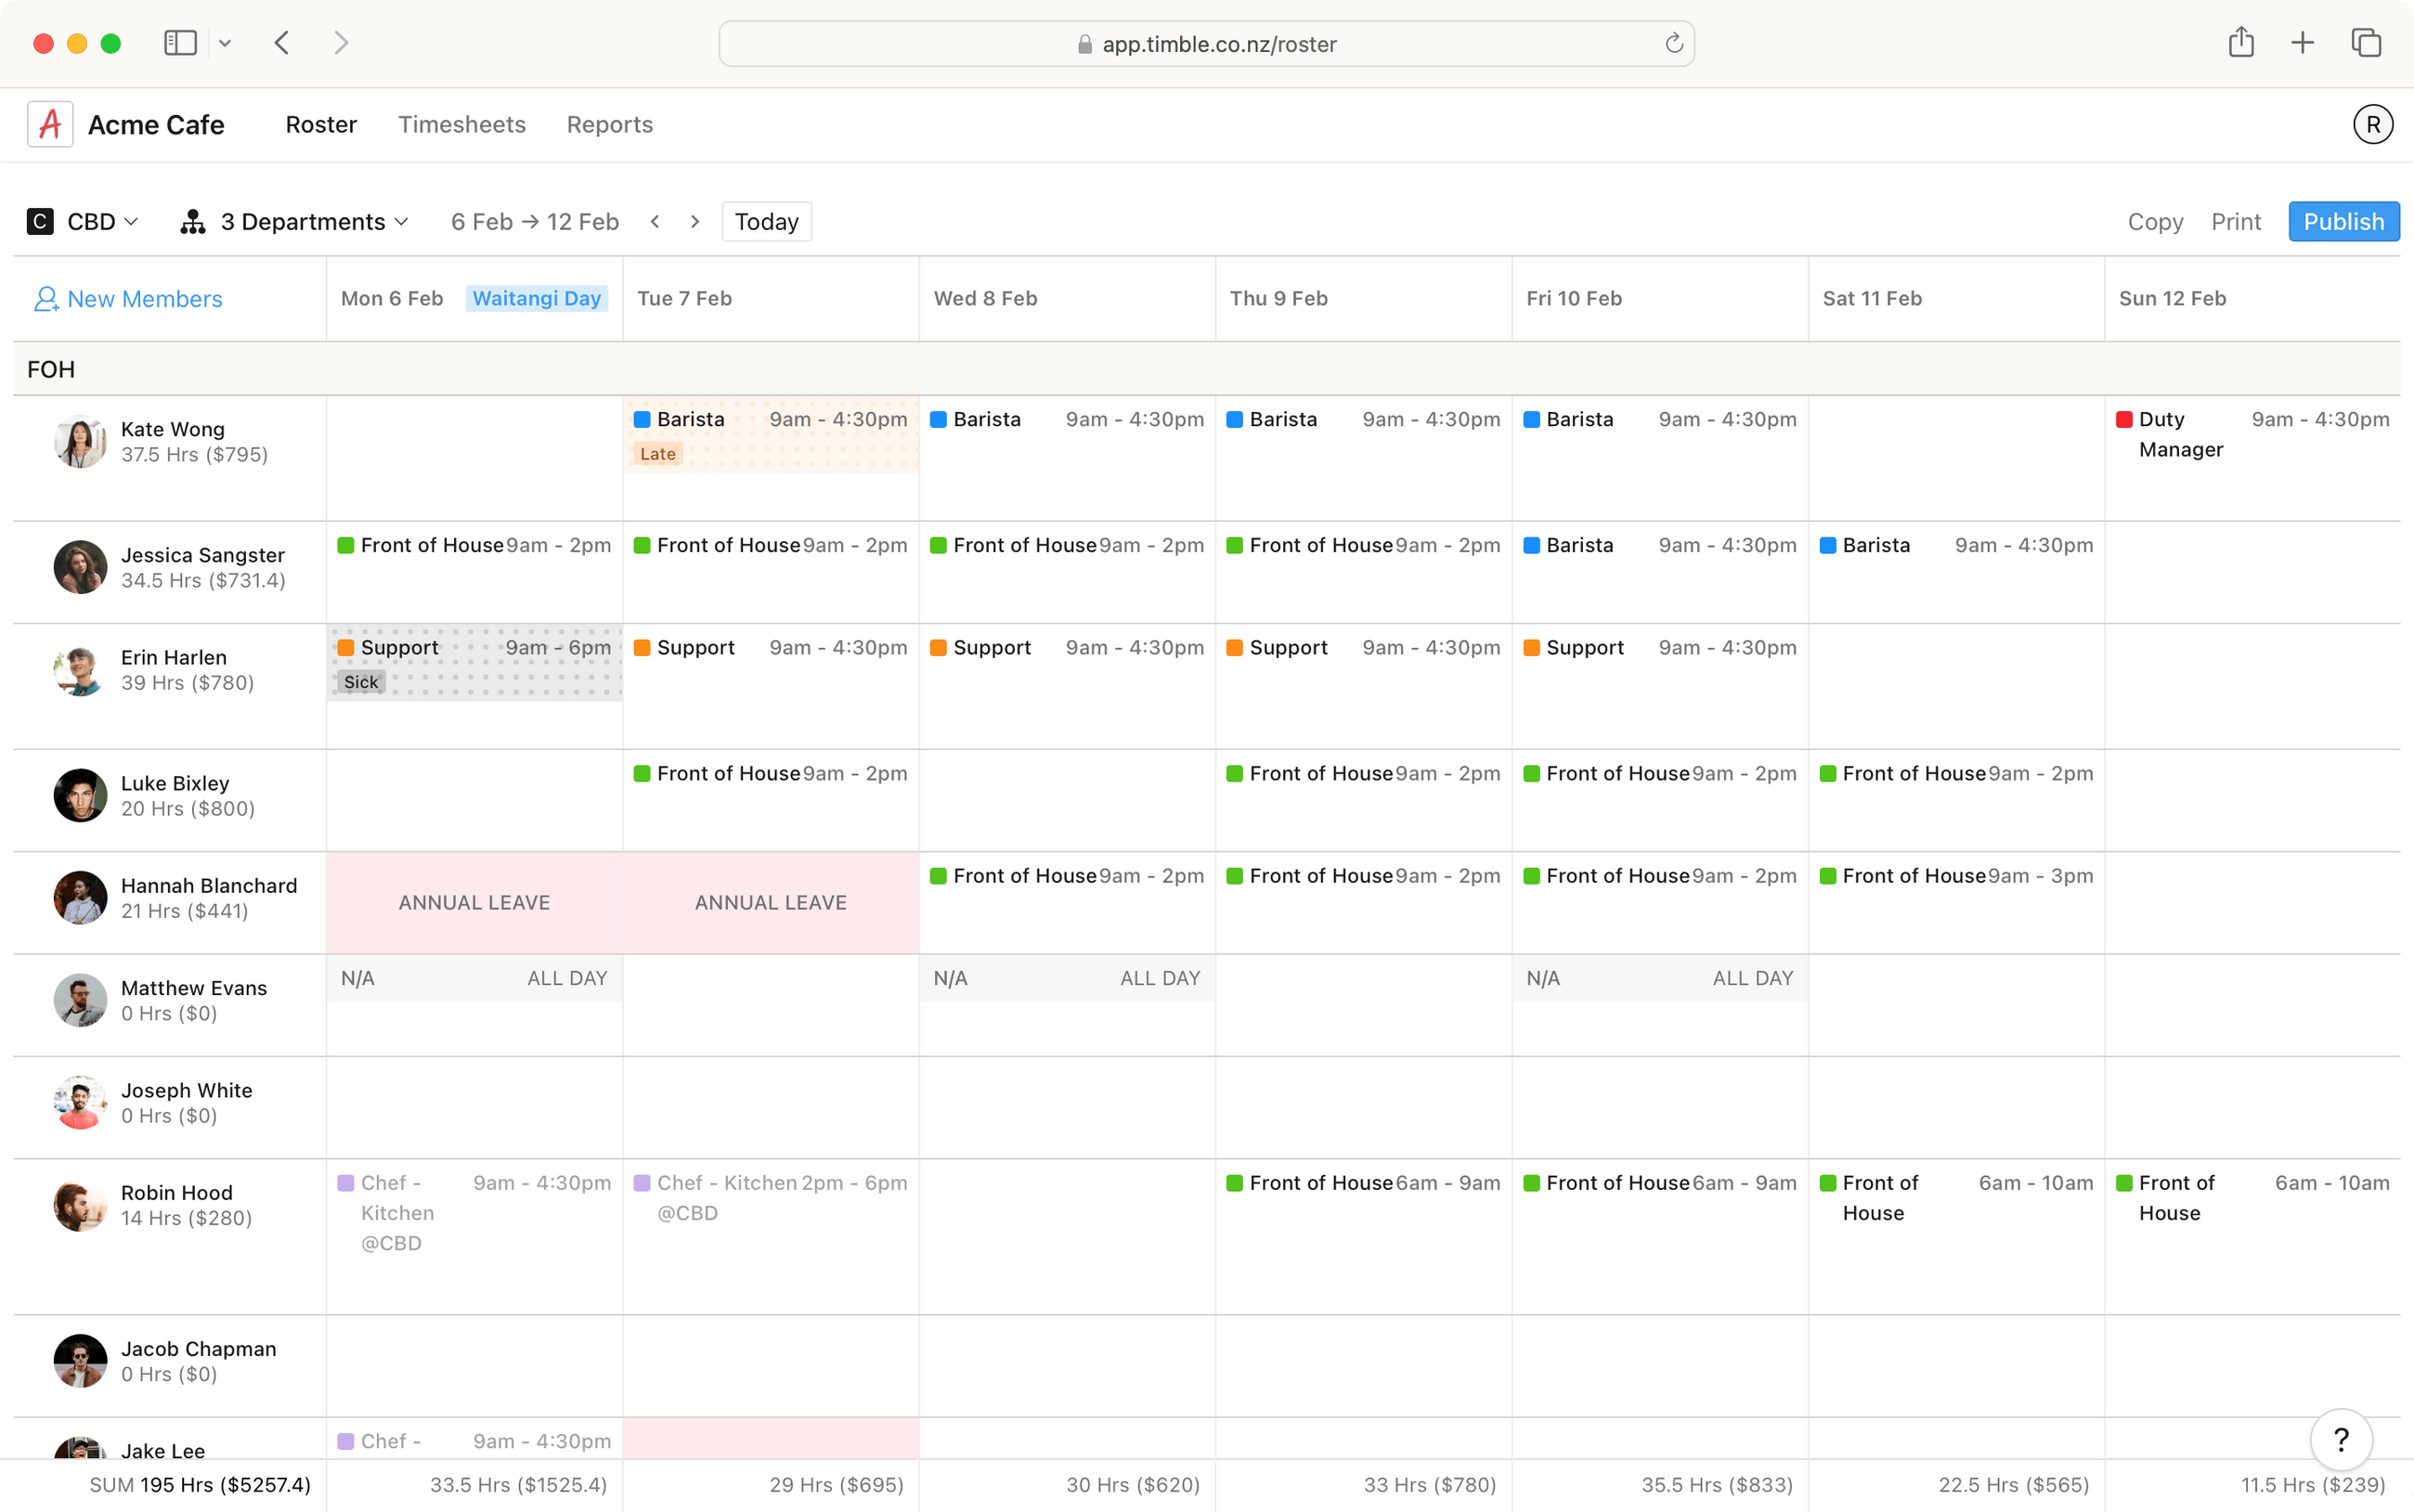Switch to the Timesheets tab

pyautogui.click(x=461, y=124)
